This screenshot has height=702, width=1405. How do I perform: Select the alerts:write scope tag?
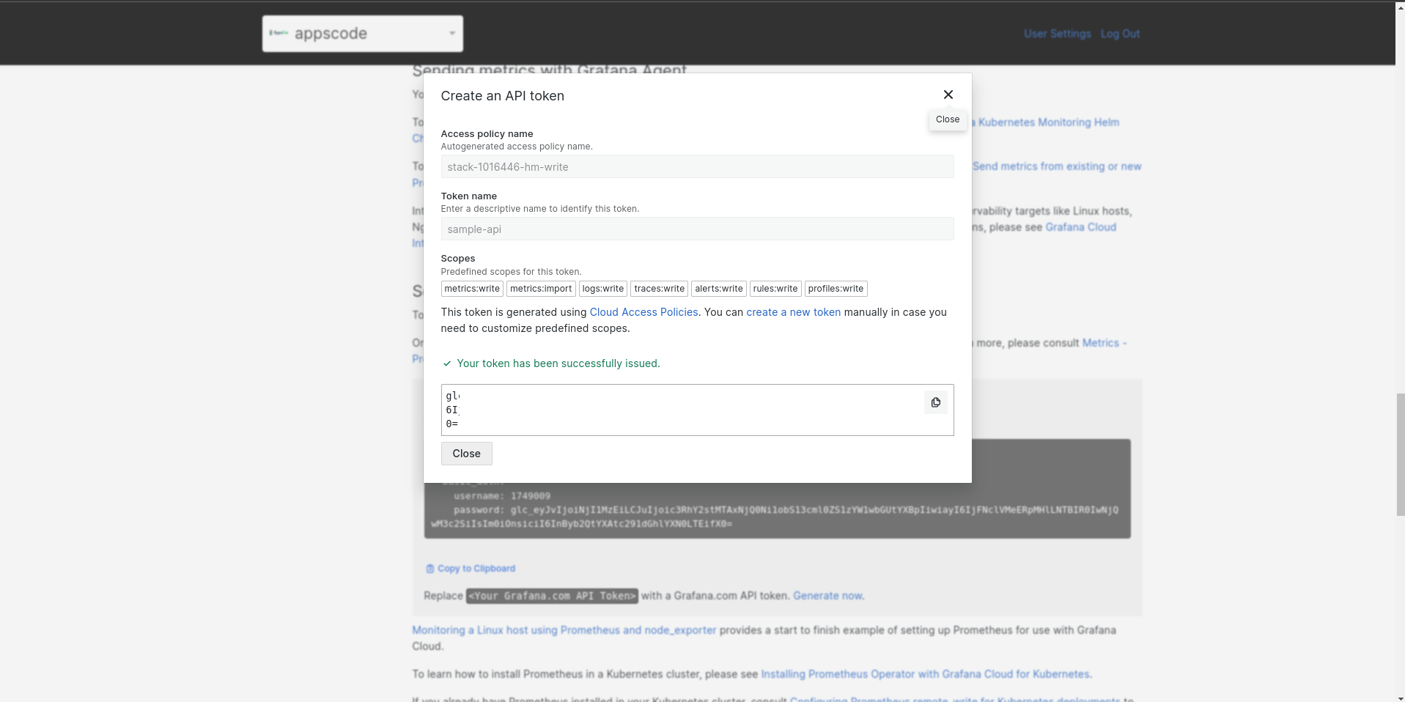click(718, 289)
